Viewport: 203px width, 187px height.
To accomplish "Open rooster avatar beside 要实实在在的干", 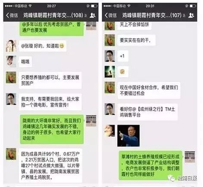I will tap(109, 40).
